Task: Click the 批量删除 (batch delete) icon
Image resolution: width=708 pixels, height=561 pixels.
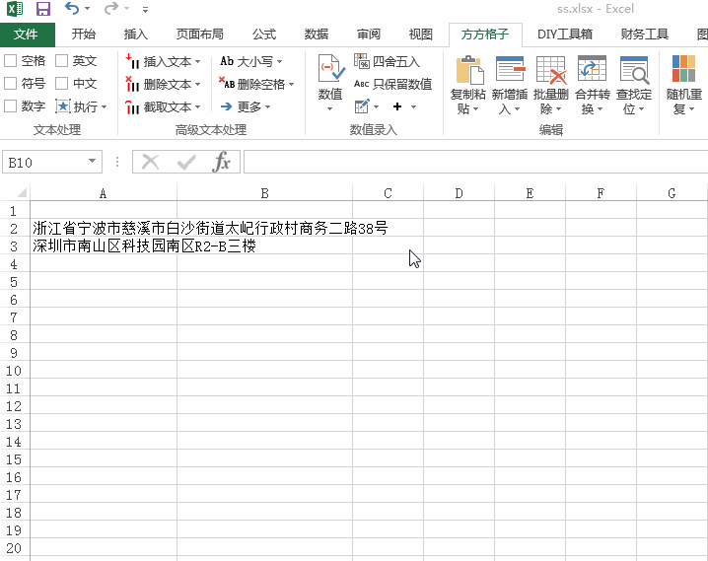Action: tap(550, 70)
